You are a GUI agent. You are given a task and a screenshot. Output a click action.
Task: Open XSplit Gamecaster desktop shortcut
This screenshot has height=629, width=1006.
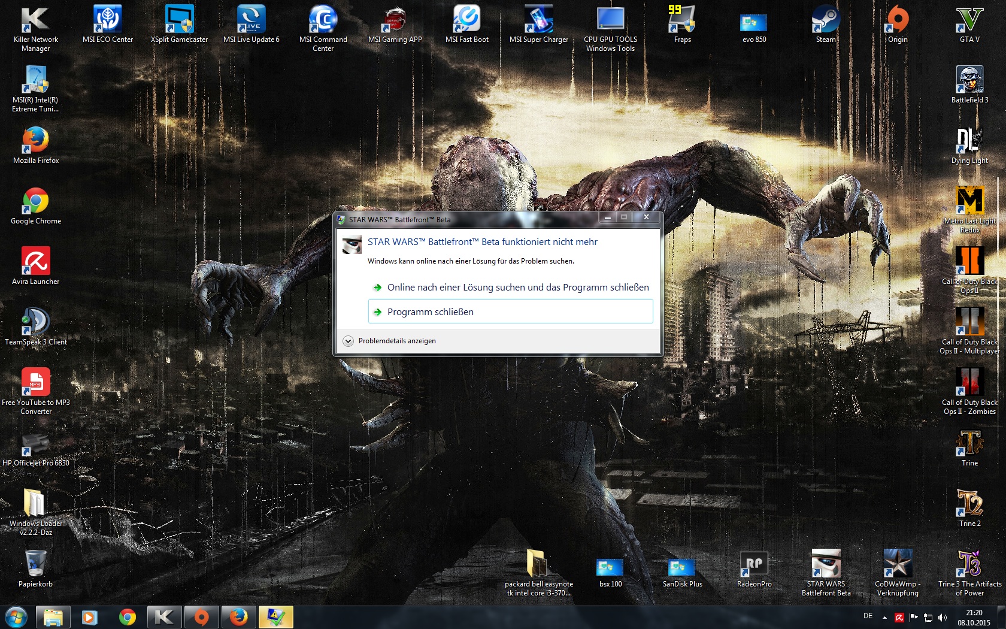(x=180, y=24)
